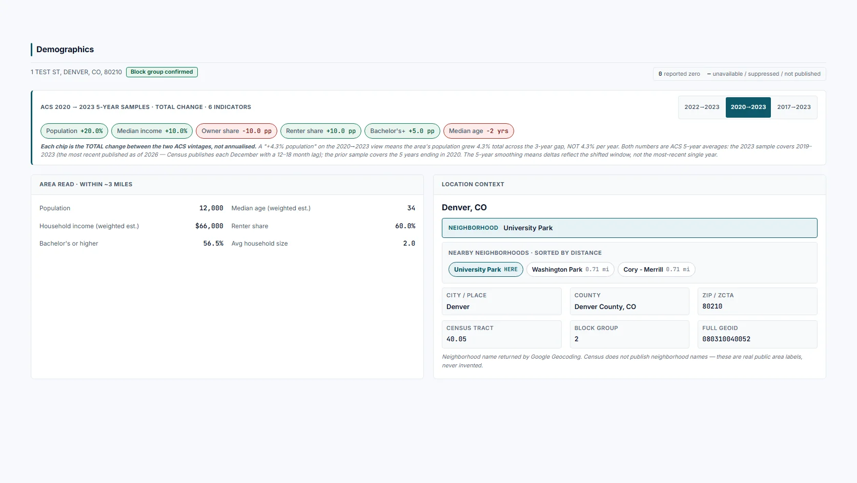Click the Neighborhood University Park banner
Viewport: 857px width, 483px height.
tap(629, 228)
